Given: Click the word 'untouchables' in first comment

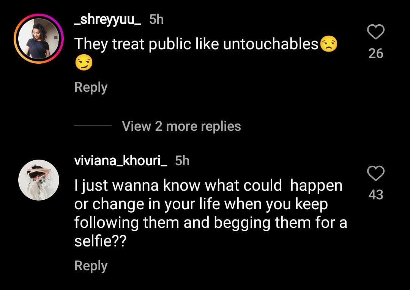Looking at the screenshot, I should point(270,44).
